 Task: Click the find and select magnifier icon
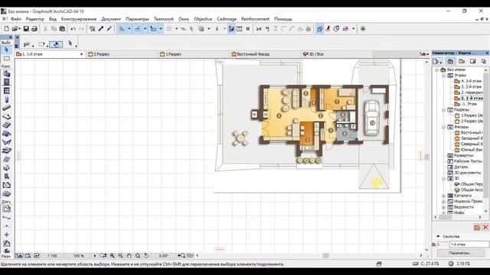coord(93,29)
